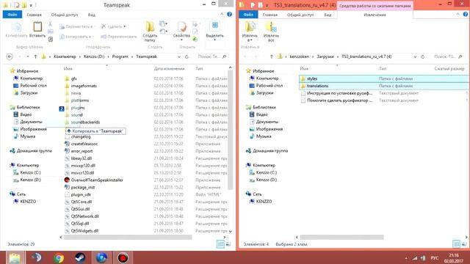
Task: Click Delete in Teamspeak ribbon
Action: (113, 26)
